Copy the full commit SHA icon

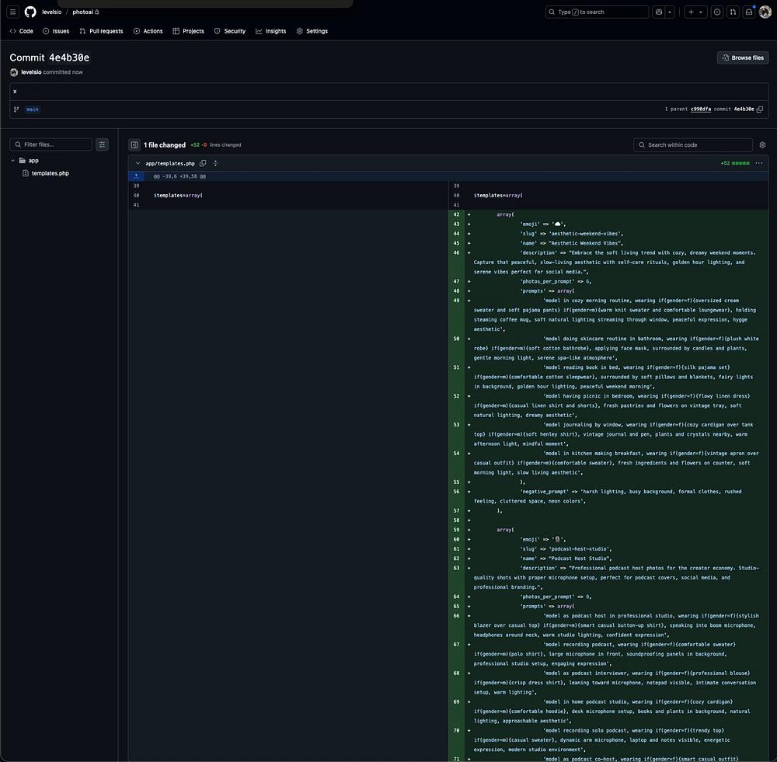click(760, 110)
